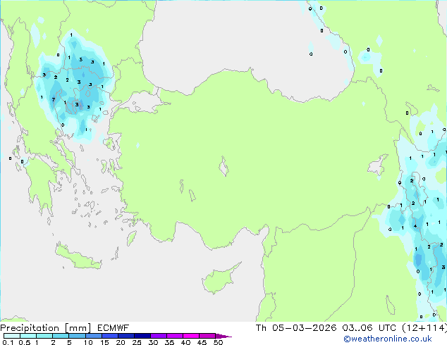Click the magenta 40–45 mm legend swatch
The width and height of the screenshot is (447, 345).
191,336
